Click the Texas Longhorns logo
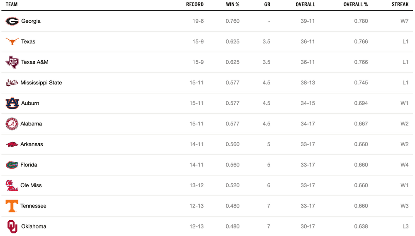 (x=12, y=41)
